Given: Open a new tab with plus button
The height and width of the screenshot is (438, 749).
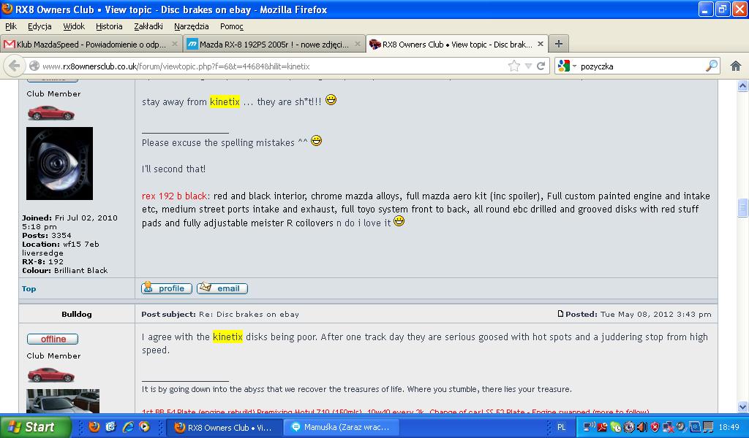Looking at the screenshot, I should point(558,44).
